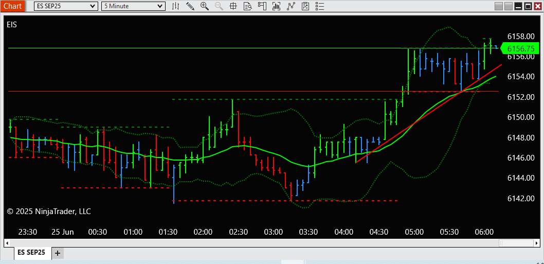
Task: Click the horizontal scrollbar right arrow
Action: [x=537, y=242]
